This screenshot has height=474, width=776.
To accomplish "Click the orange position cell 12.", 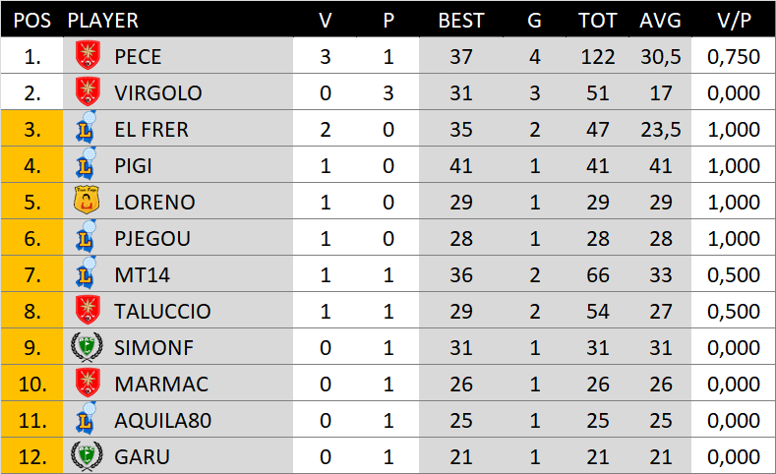I will click(31, 456).
